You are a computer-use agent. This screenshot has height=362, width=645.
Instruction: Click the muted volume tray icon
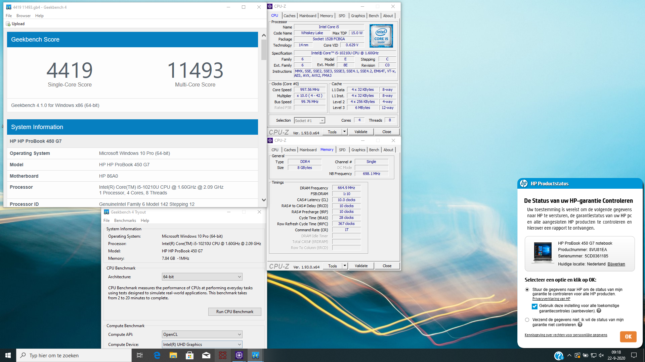click(x=601, y=355)
